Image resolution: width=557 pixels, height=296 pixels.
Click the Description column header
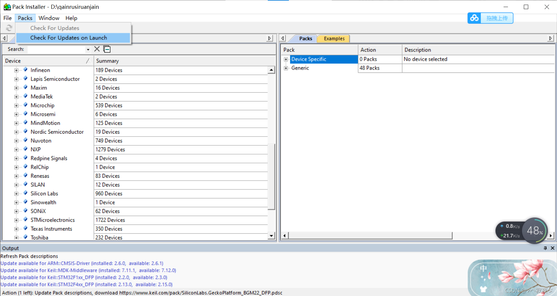point(478,50)
